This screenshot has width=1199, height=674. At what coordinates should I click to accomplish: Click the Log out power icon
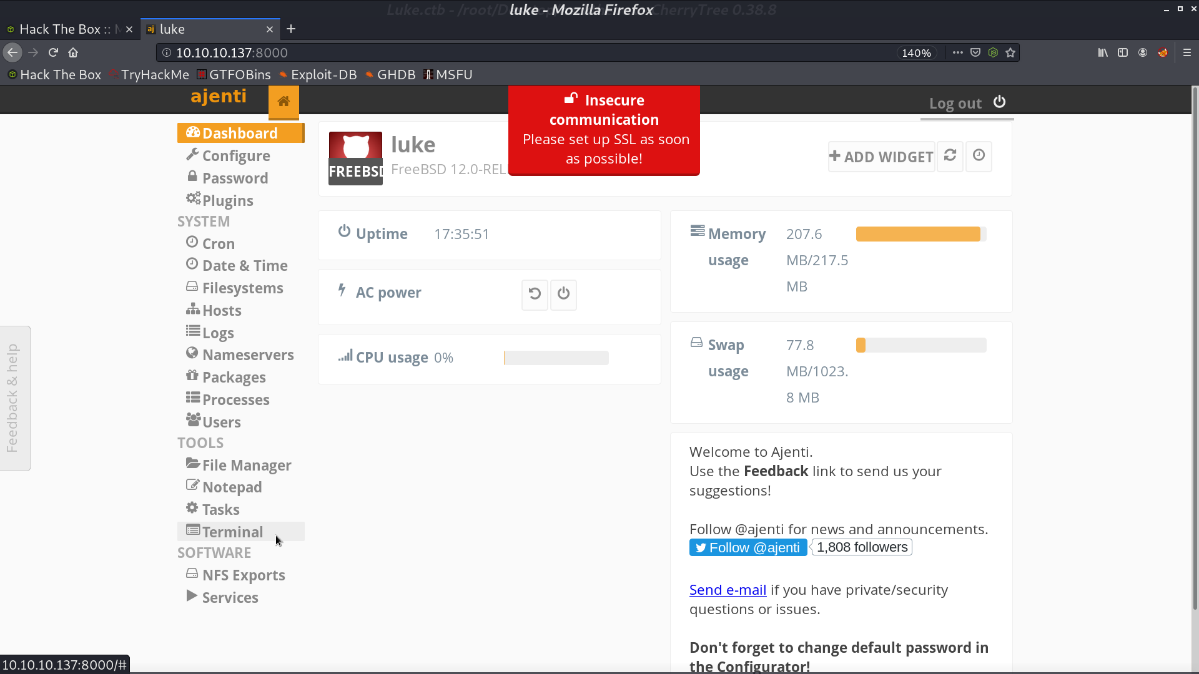(999, 102)
